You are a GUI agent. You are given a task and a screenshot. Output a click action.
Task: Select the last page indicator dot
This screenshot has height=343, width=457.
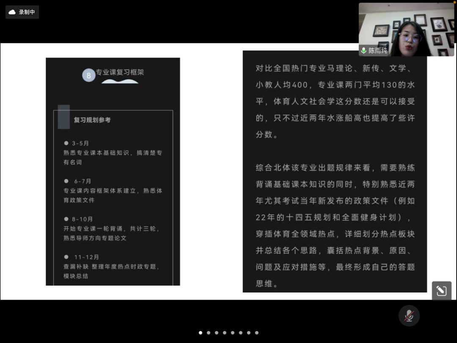tap(257, 333)
